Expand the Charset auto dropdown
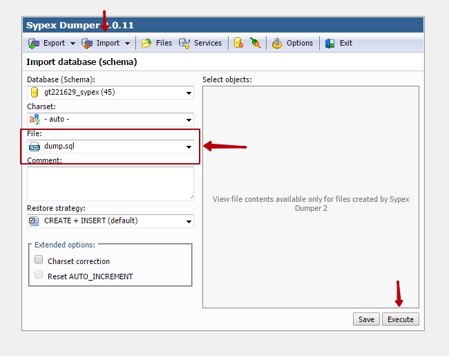 click(x=111, y=120)
